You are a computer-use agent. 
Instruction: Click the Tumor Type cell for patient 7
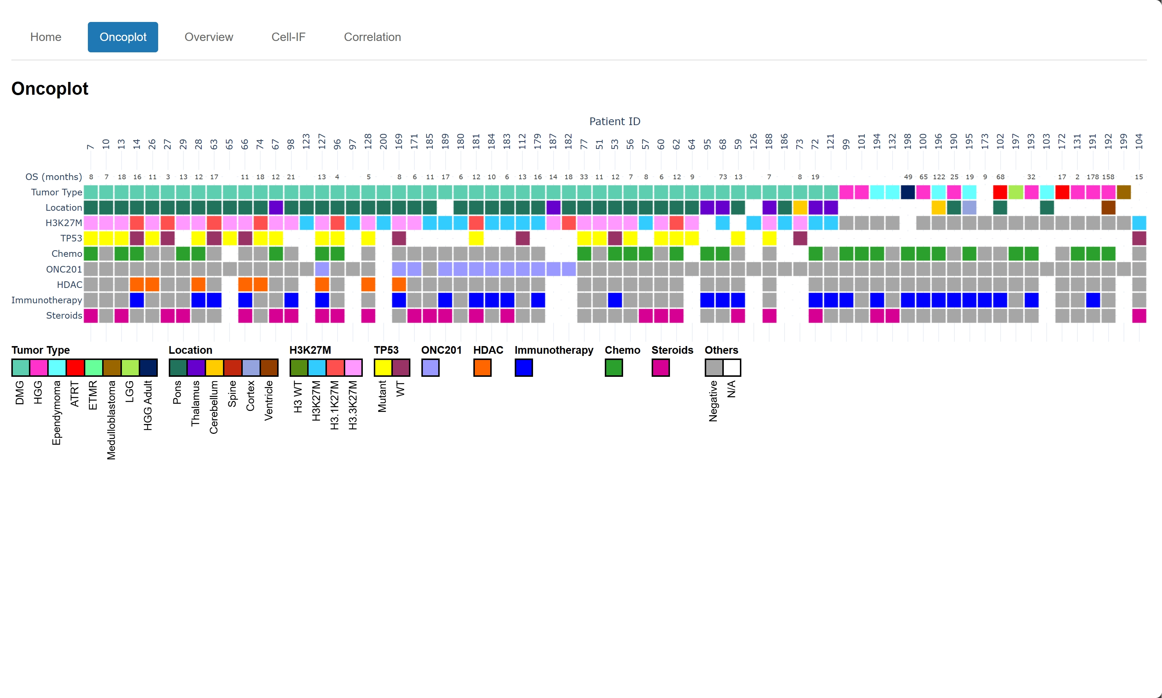[91, 192]
